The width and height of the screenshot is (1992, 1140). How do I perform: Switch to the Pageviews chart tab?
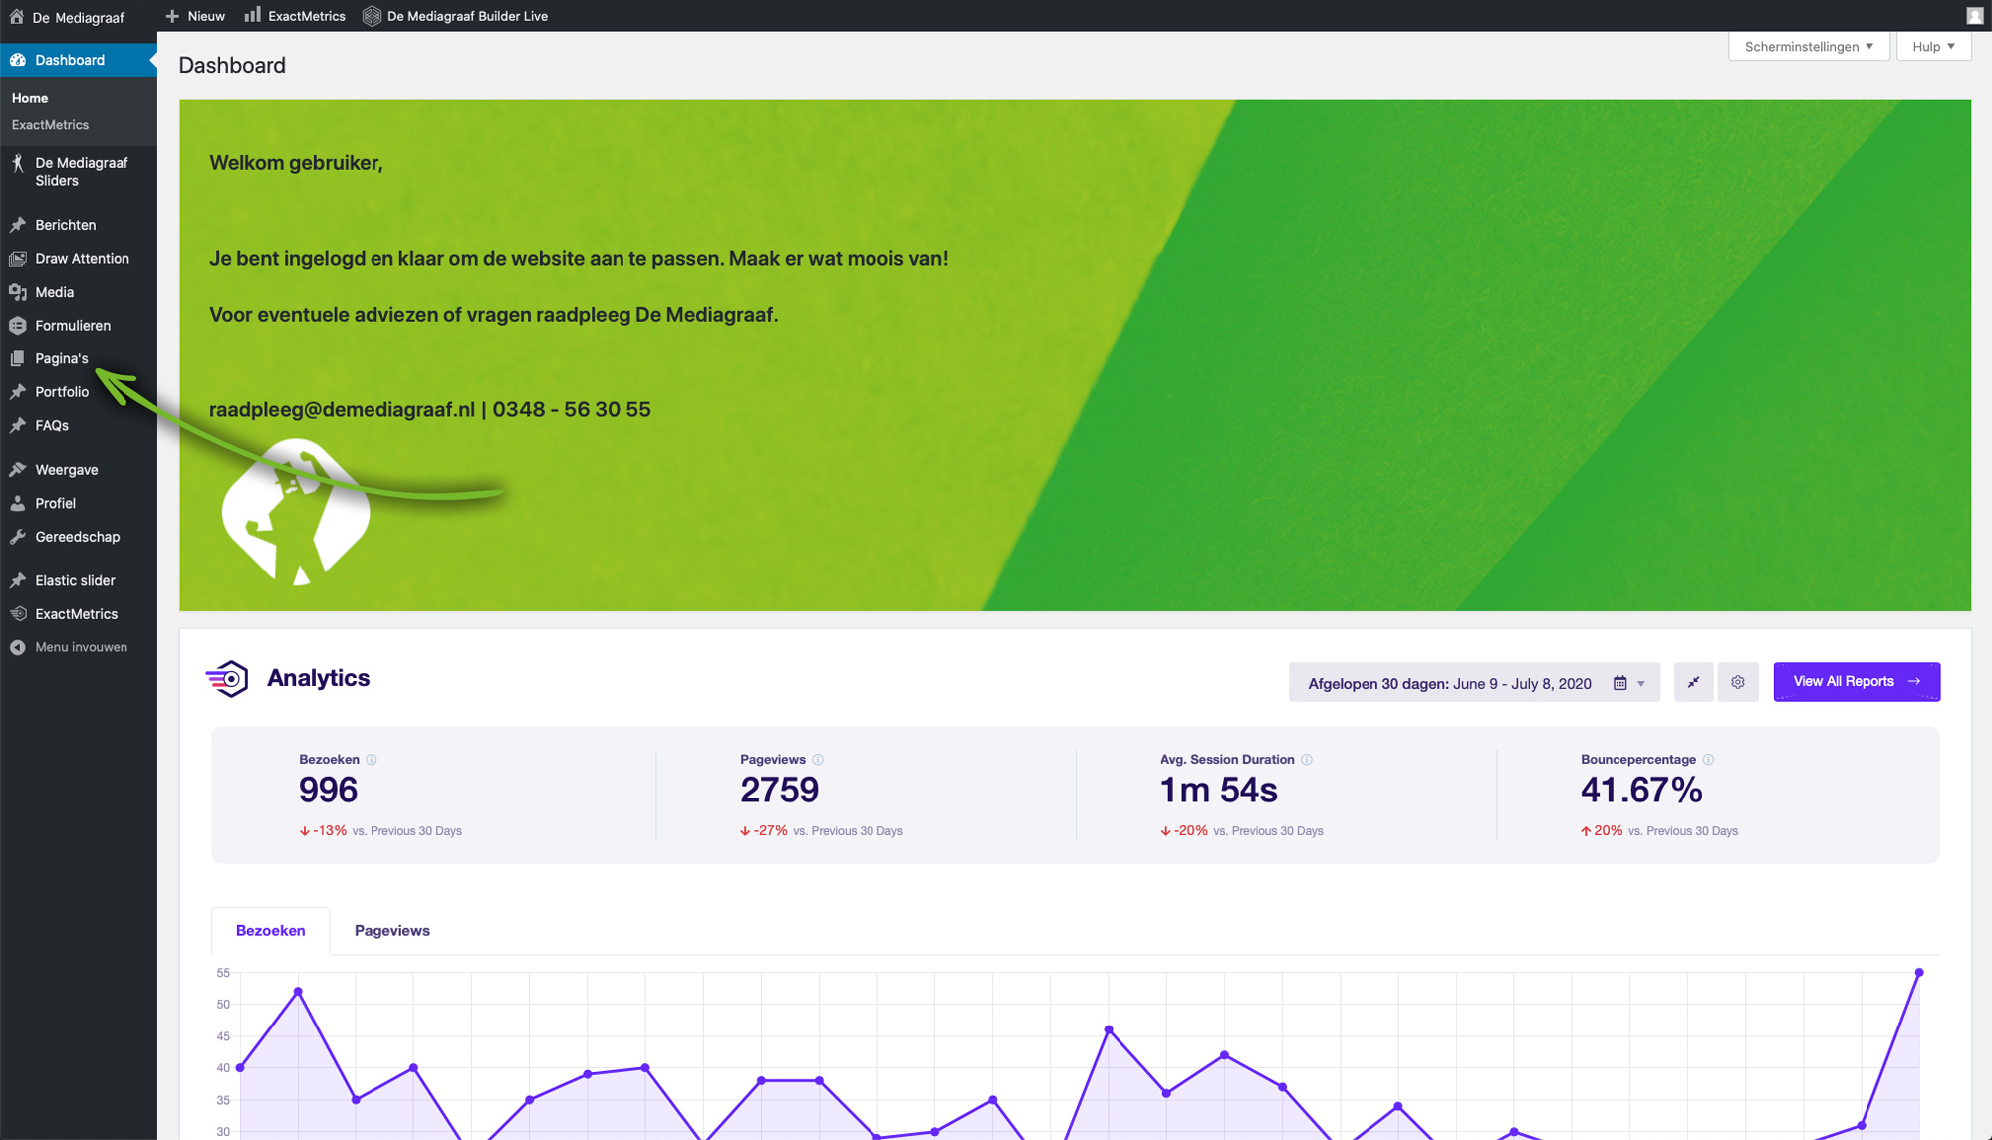click(x=391, y=931)
